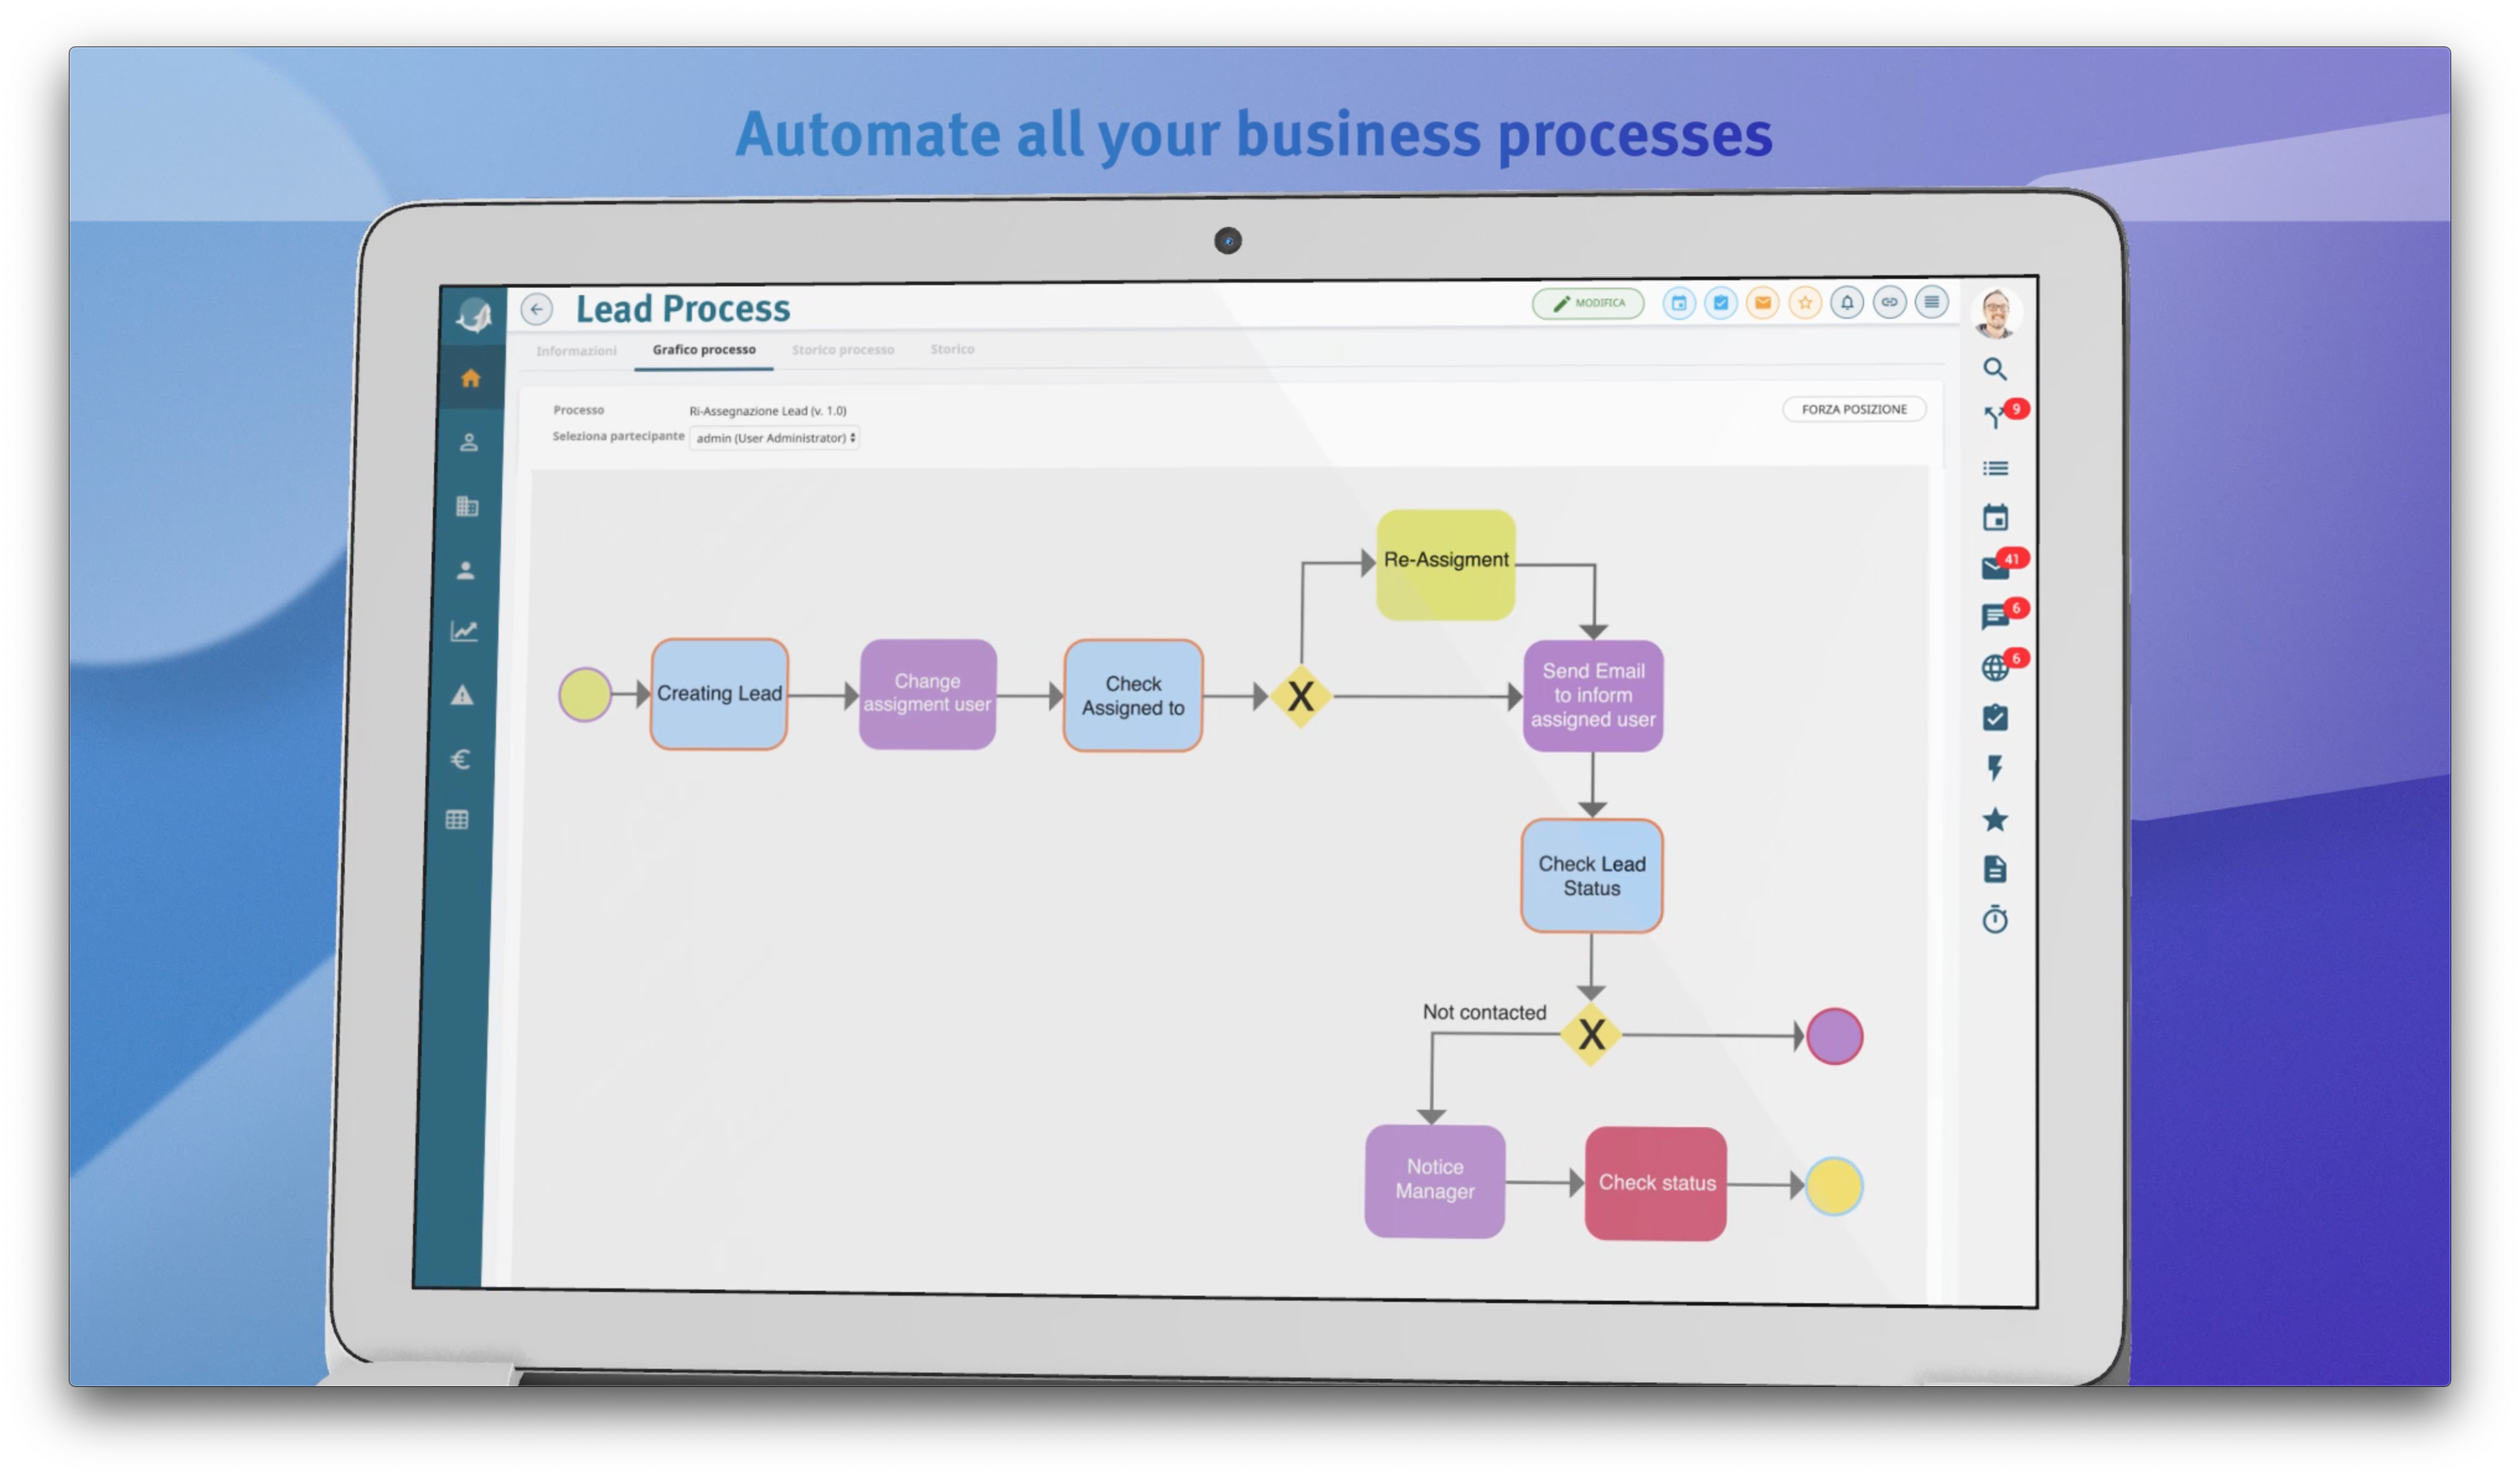
Task: Switch to the Informazioni tab
Action: (576, 351)
